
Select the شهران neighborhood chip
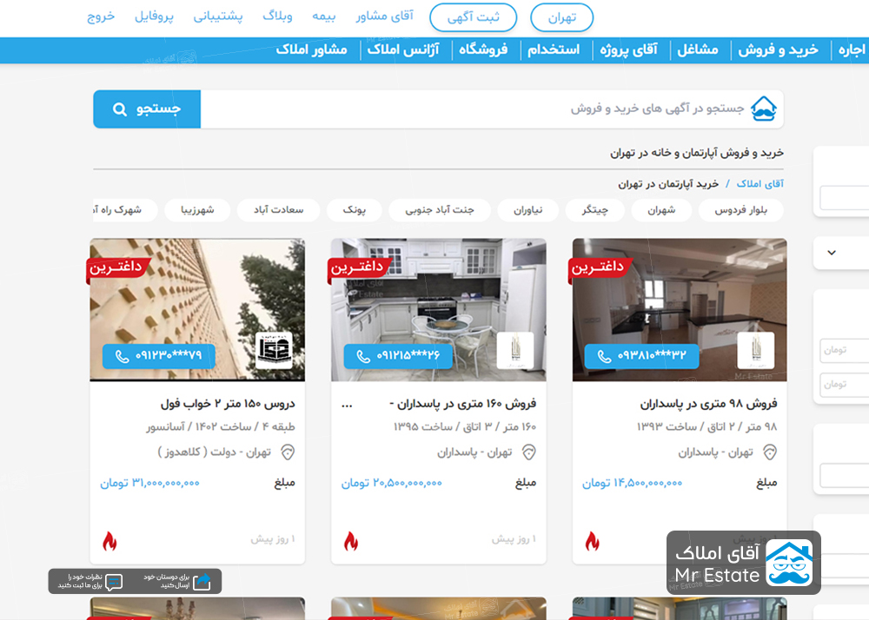pyautogui.click(x=661, y=210)
